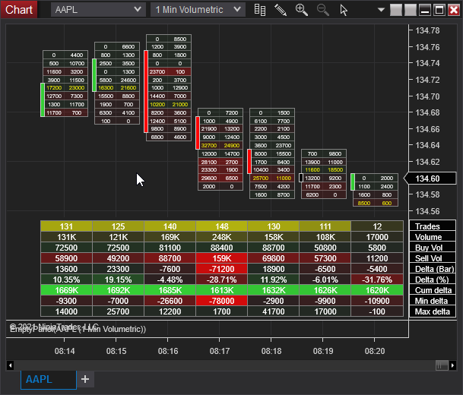
Task: Click the Sell Vol row label
Action: tap(433, 258)
